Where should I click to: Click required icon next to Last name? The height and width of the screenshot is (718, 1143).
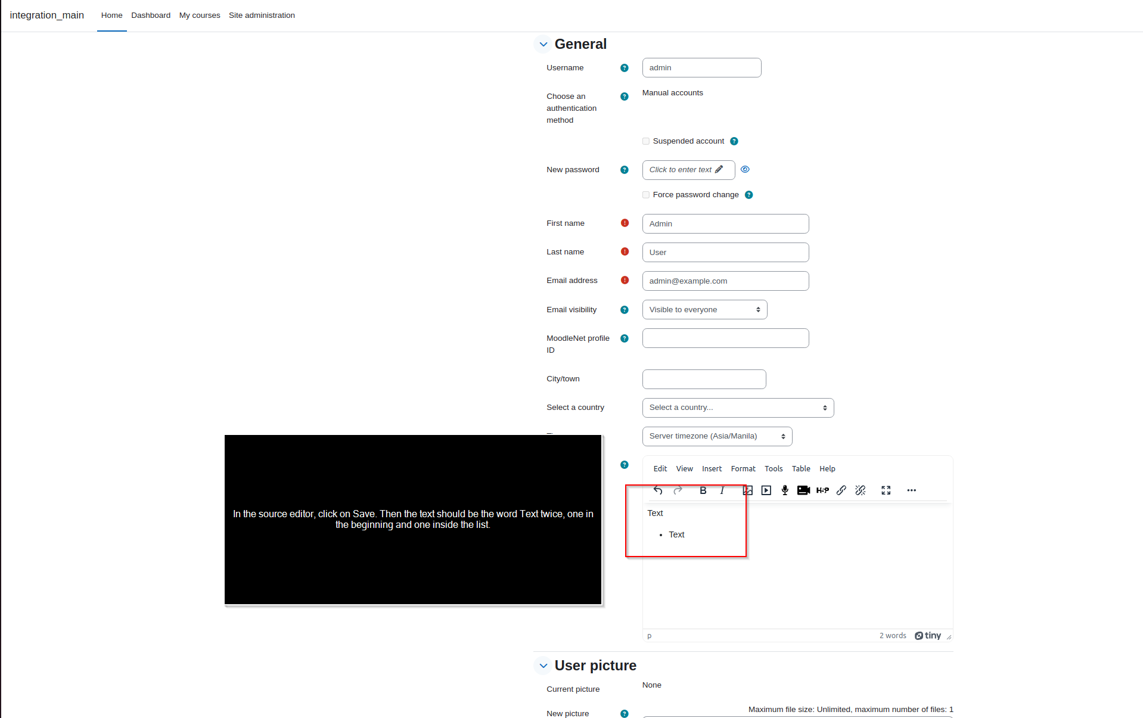[625, 251]
